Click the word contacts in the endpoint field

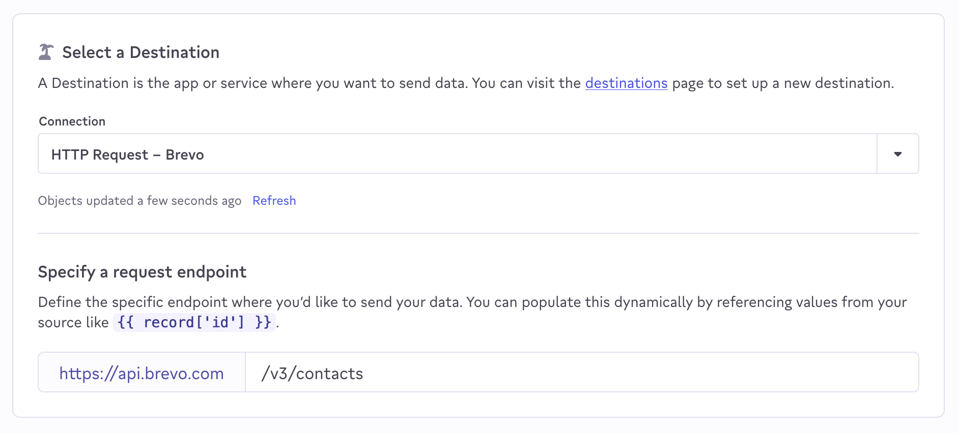point(329,374)
